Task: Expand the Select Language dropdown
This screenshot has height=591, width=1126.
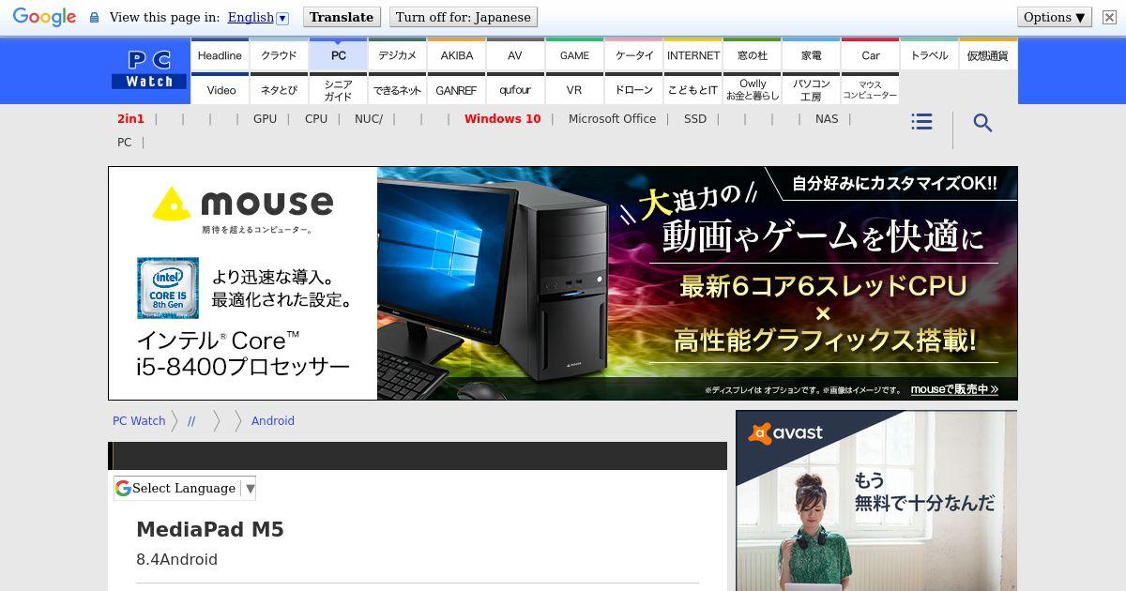Action: pos(185,488)
